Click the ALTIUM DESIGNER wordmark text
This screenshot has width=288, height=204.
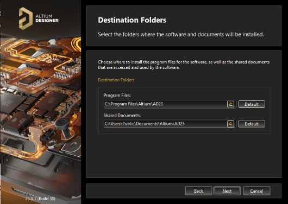(47, 18)
